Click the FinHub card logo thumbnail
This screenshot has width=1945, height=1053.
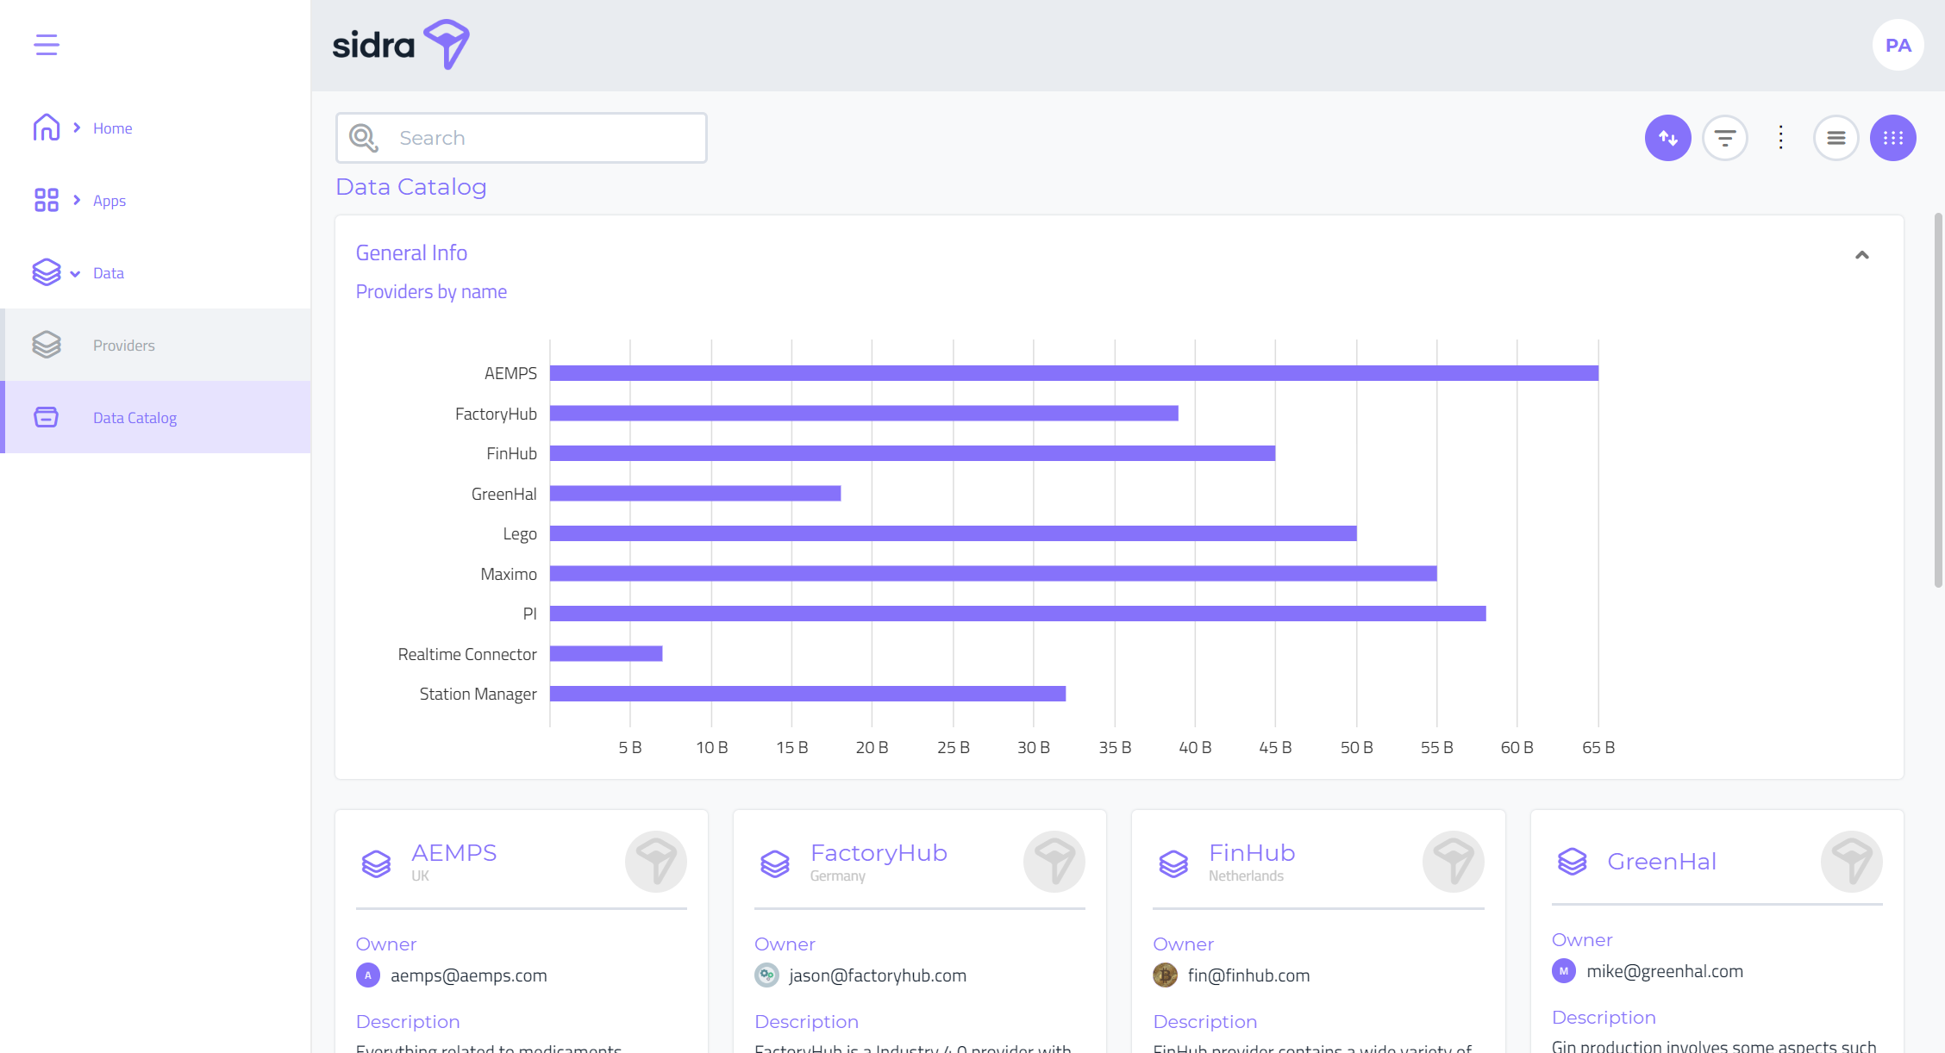(1454, 862)
